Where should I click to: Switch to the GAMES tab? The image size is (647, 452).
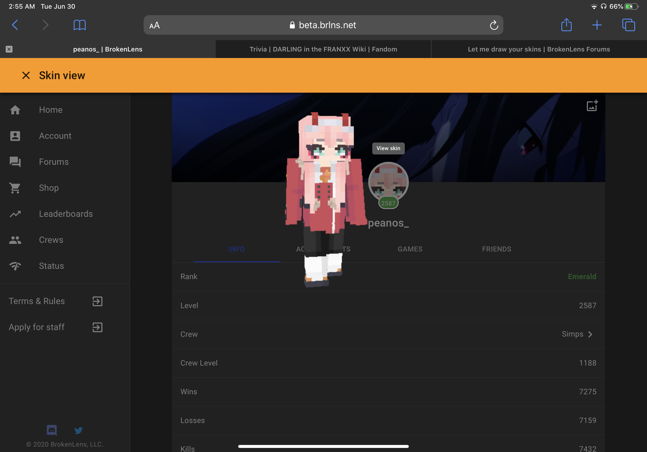(410, 249)
